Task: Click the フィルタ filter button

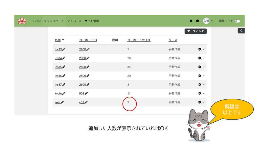Action: click(196, 31)
